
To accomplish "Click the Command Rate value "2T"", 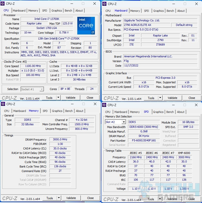I will pos(60,171).
